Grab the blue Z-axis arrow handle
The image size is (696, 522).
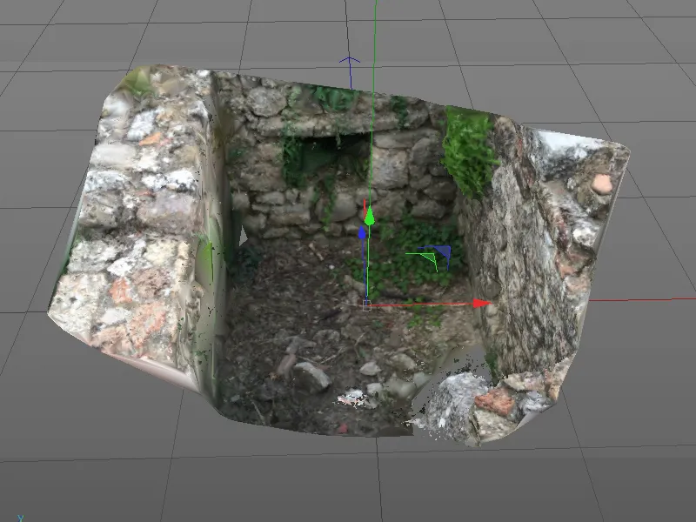pyautogui.click(x=362, y=232)
